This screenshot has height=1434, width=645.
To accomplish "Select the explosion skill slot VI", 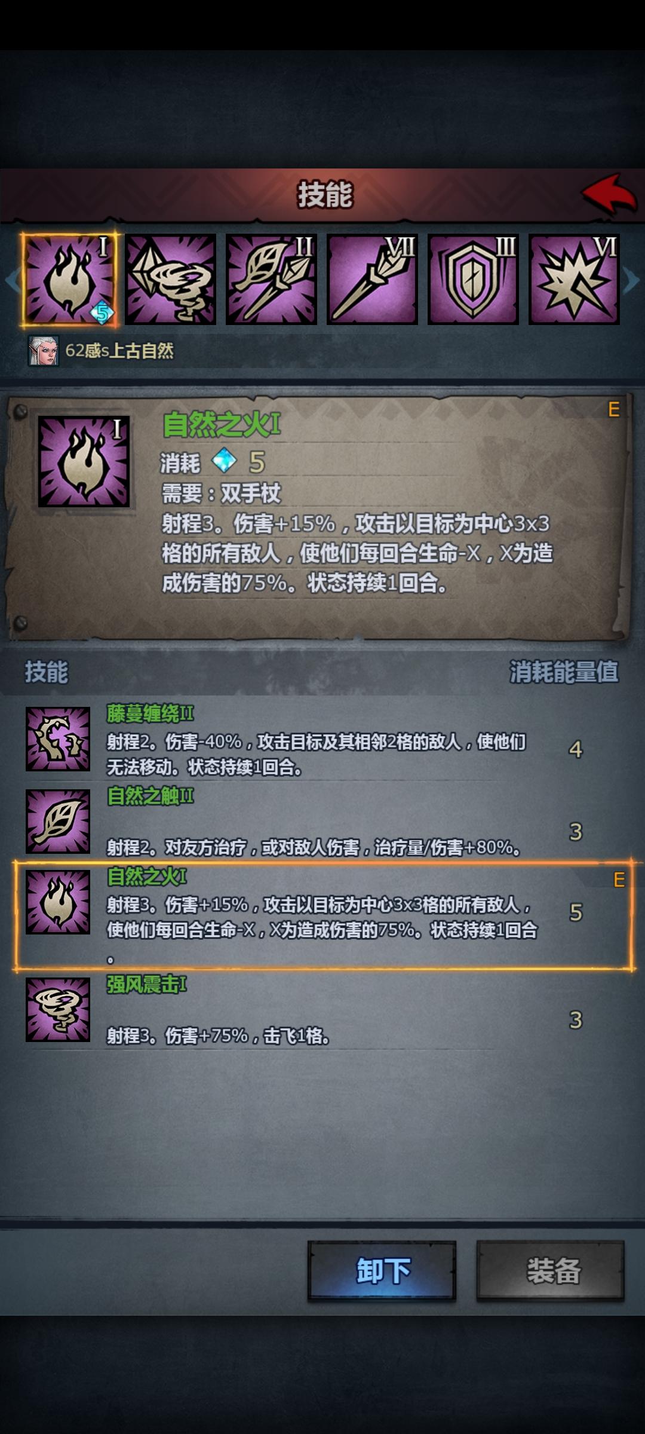I will (x=574, y=280).
